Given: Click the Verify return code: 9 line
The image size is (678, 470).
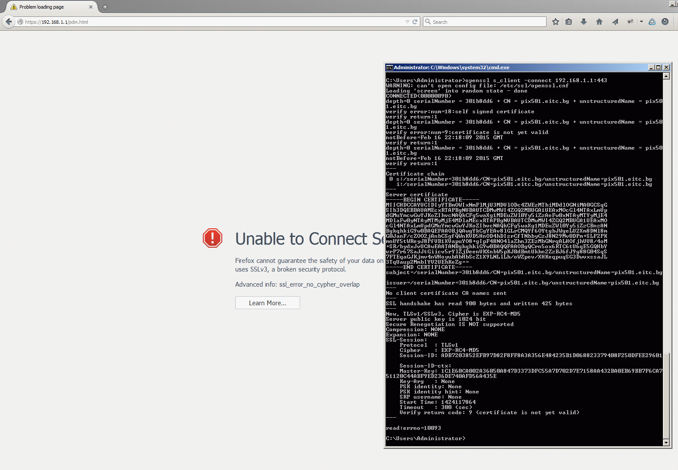Looking at the screenshot, I should 489,412.
